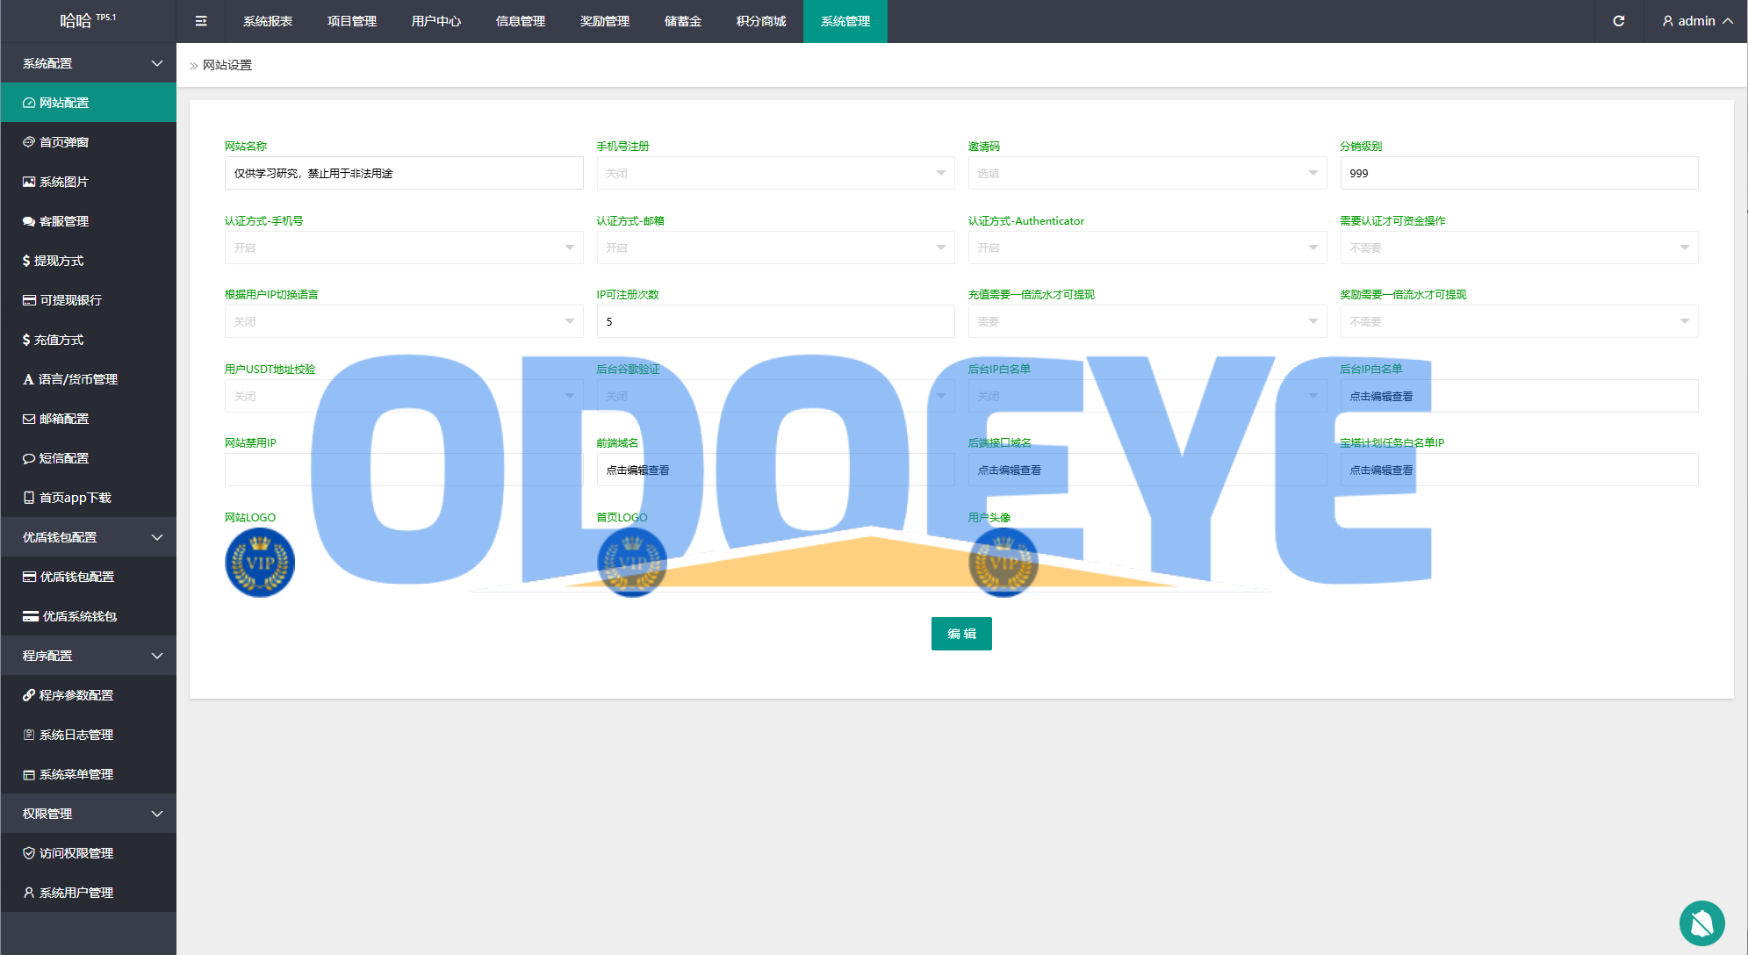Expand the admin user menu
The image size is (1748, 955).
click(x=1697, y=21)
